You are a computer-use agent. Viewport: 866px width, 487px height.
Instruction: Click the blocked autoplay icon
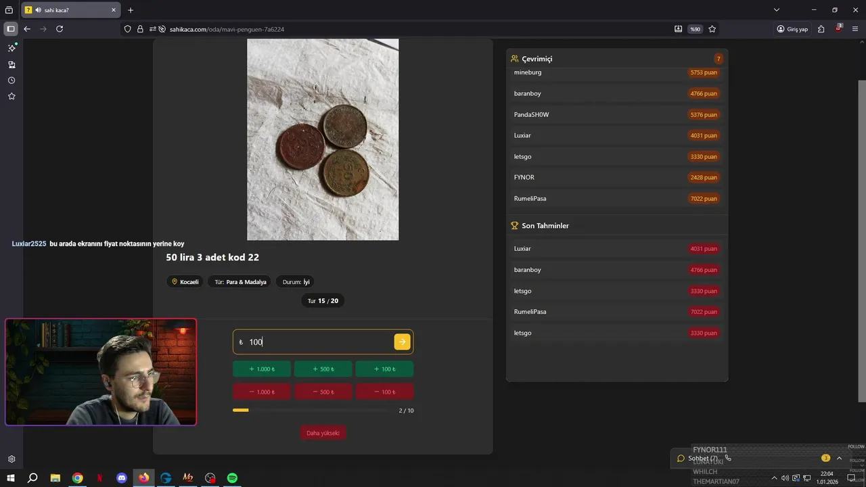click(x=162, y=29)
